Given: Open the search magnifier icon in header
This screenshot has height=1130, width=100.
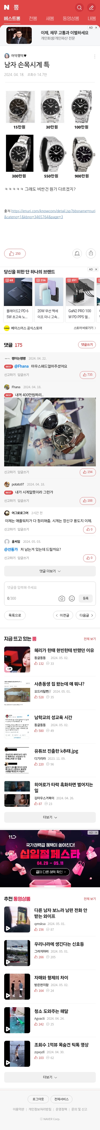Looking at the screenshot, I should click(79, 8).
